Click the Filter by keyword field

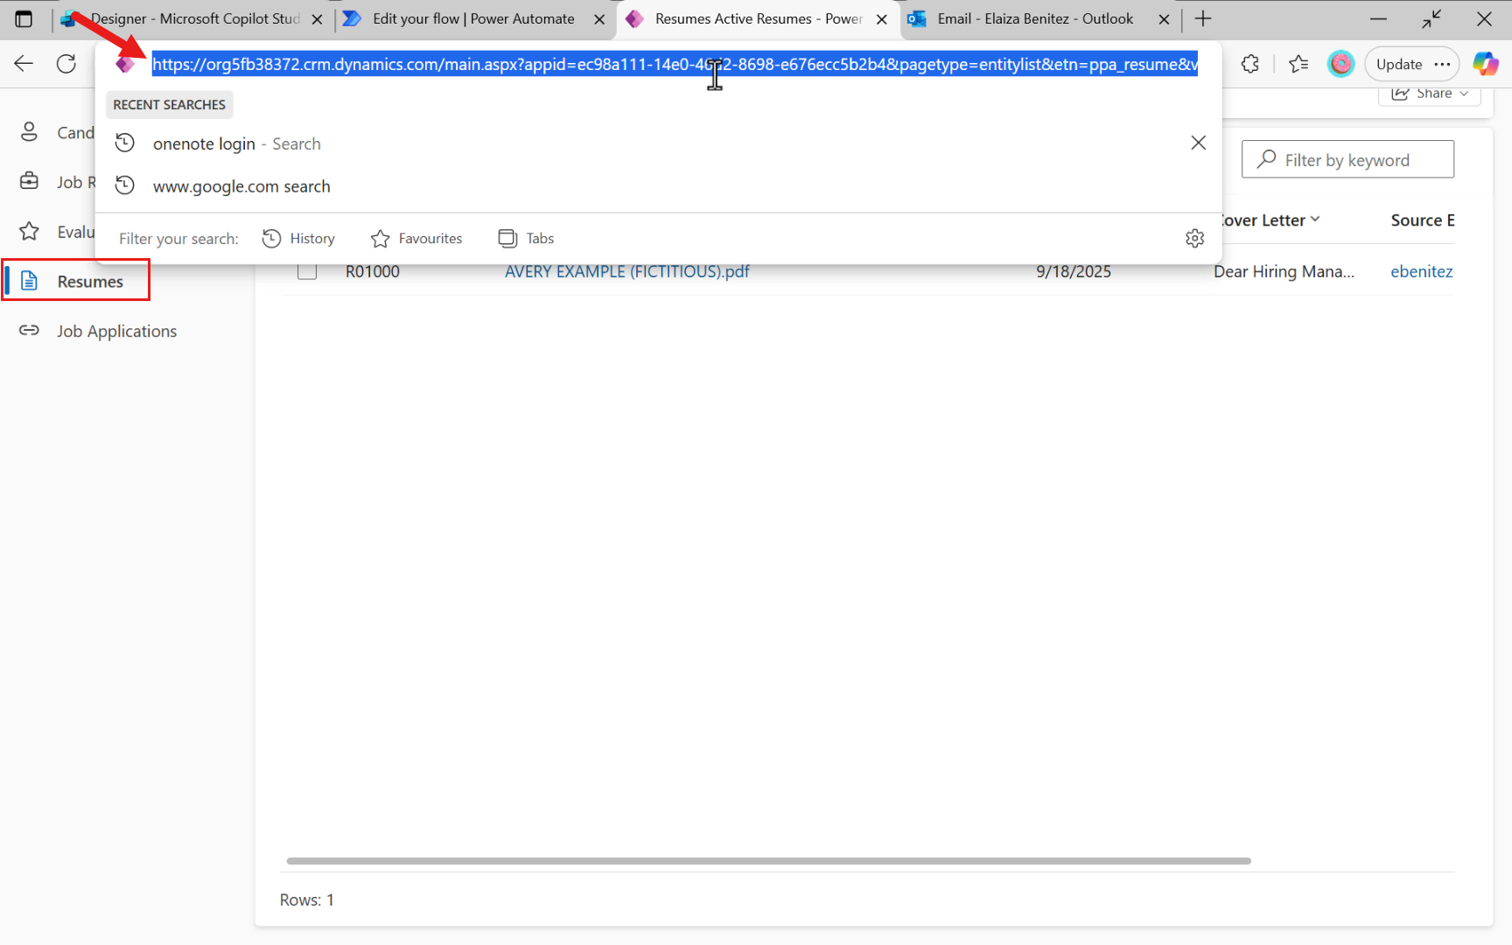(1347, 159)
